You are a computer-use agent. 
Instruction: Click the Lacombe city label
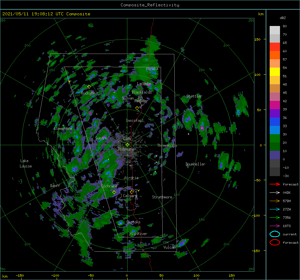click(144, 84)
